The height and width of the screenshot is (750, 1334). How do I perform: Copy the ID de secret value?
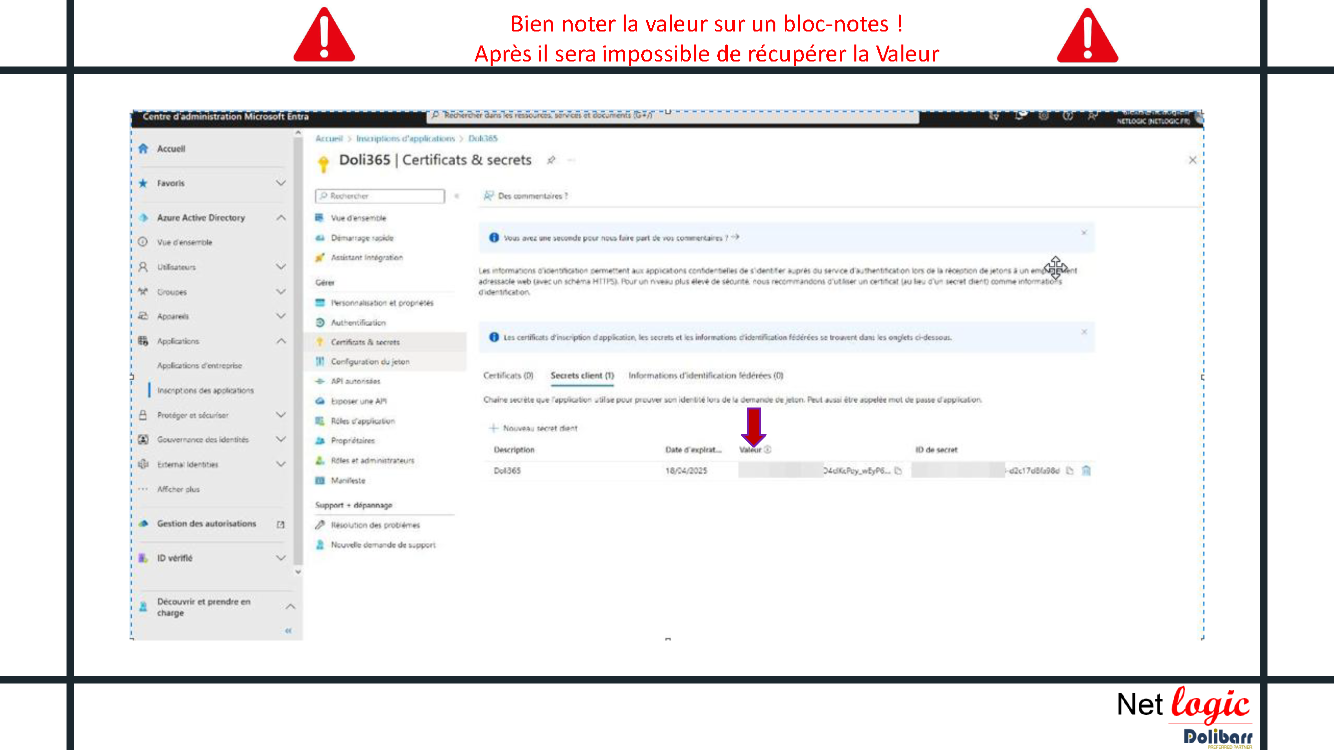tap(1070, 470)
